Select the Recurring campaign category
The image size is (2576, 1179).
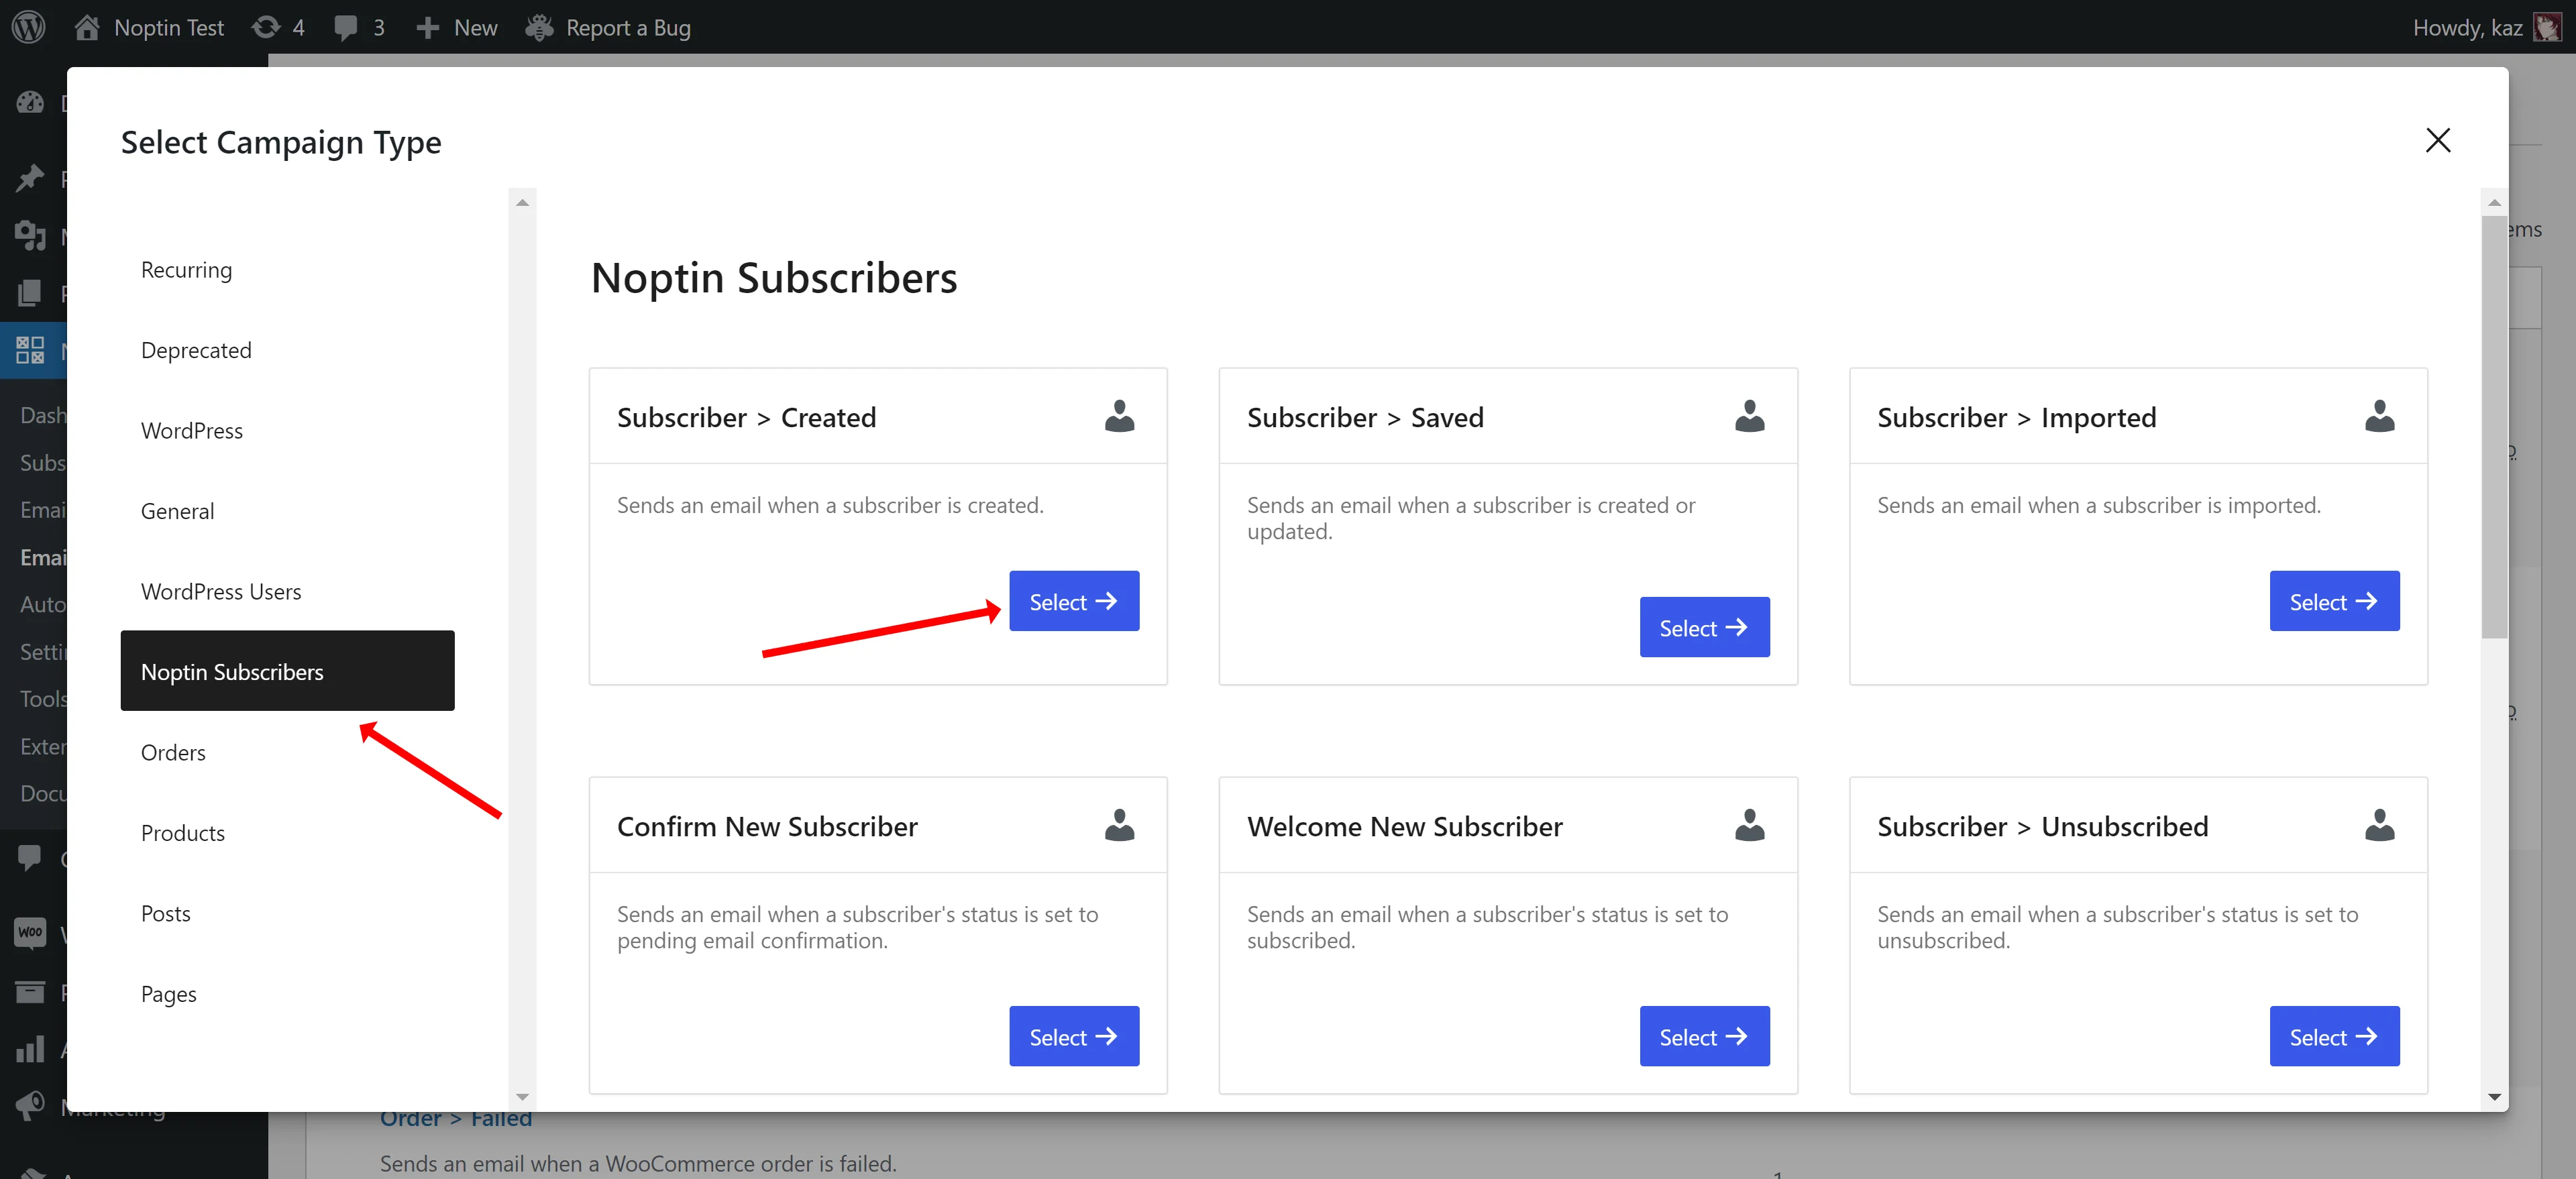(x=287, y=269)
